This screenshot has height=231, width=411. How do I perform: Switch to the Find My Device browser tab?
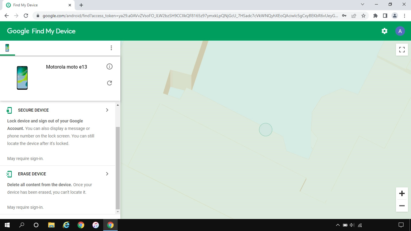click(36, 5)
